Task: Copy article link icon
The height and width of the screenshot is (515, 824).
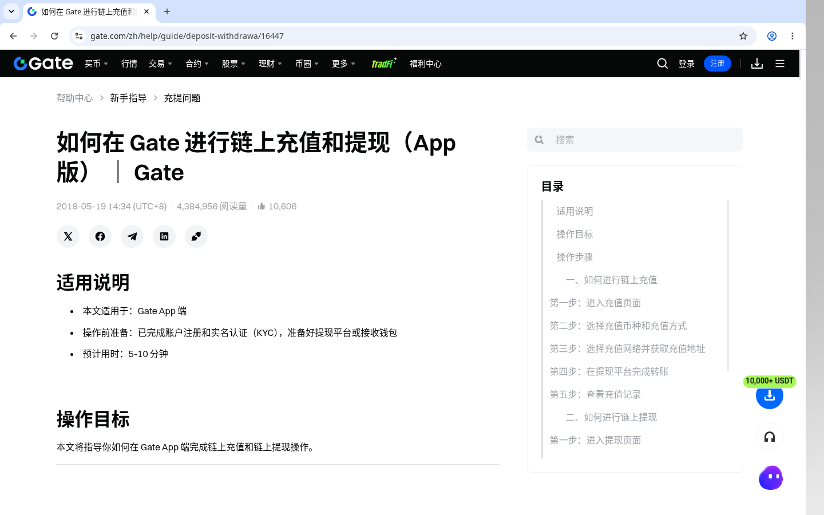Action: click(x=196, y=236)
